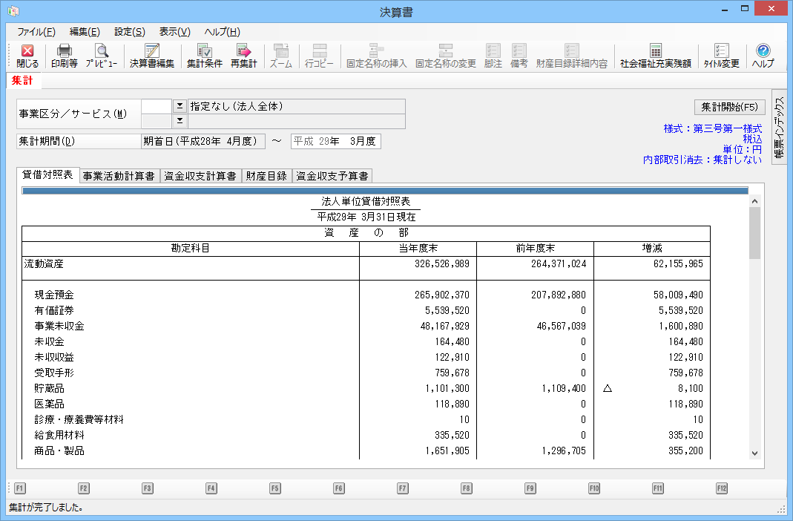The image size is (793, 521).
Task: Switch to 財産目録 tab
Action: (266, 176)
